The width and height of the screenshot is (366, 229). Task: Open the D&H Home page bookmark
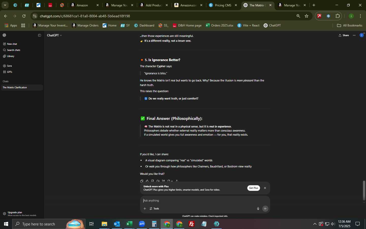187,25
